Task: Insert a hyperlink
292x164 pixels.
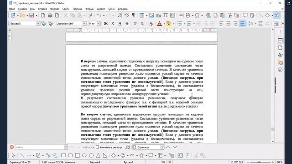Action: 209,15
